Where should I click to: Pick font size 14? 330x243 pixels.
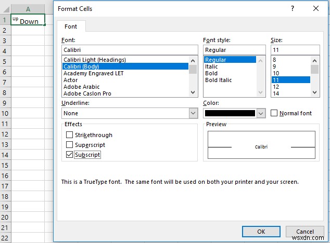(277, 93)
